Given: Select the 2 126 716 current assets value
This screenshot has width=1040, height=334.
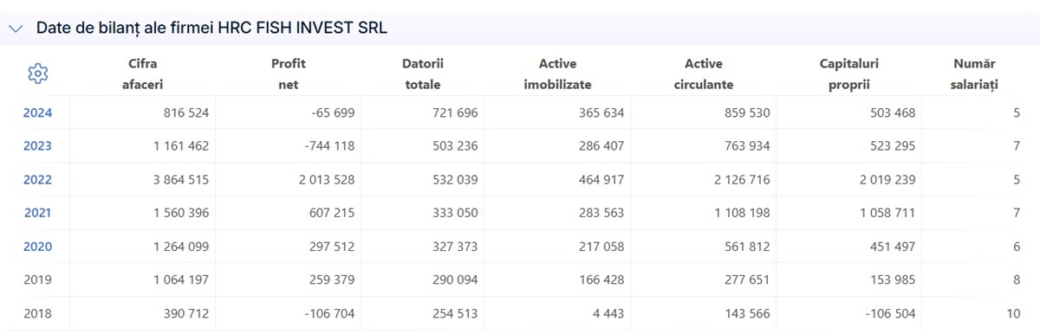Looking at the screenshot, I should pyautogui.click(x=741, y=180).
